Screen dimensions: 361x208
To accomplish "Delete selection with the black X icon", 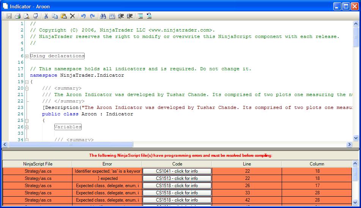I will 73,16.
